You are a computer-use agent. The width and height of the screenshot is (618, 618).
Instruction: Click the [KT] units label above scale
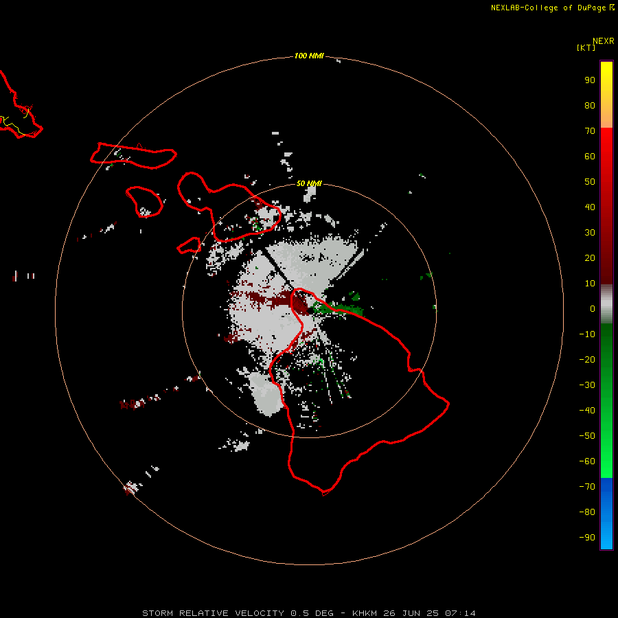586,47
